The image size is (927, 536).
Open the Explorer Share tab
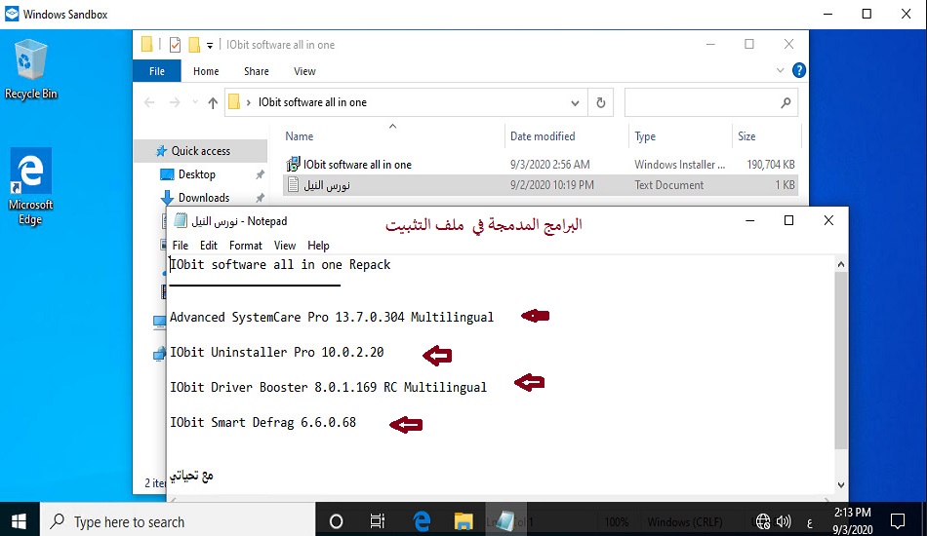pos(257,71)
